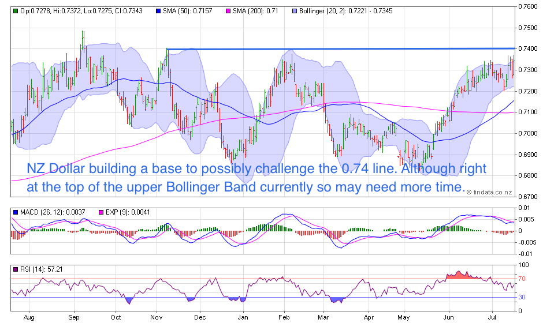This screenshot has height=323, width=543.
Task: Click the blue SMA (50) legend swatch
Action: [158, 11]
